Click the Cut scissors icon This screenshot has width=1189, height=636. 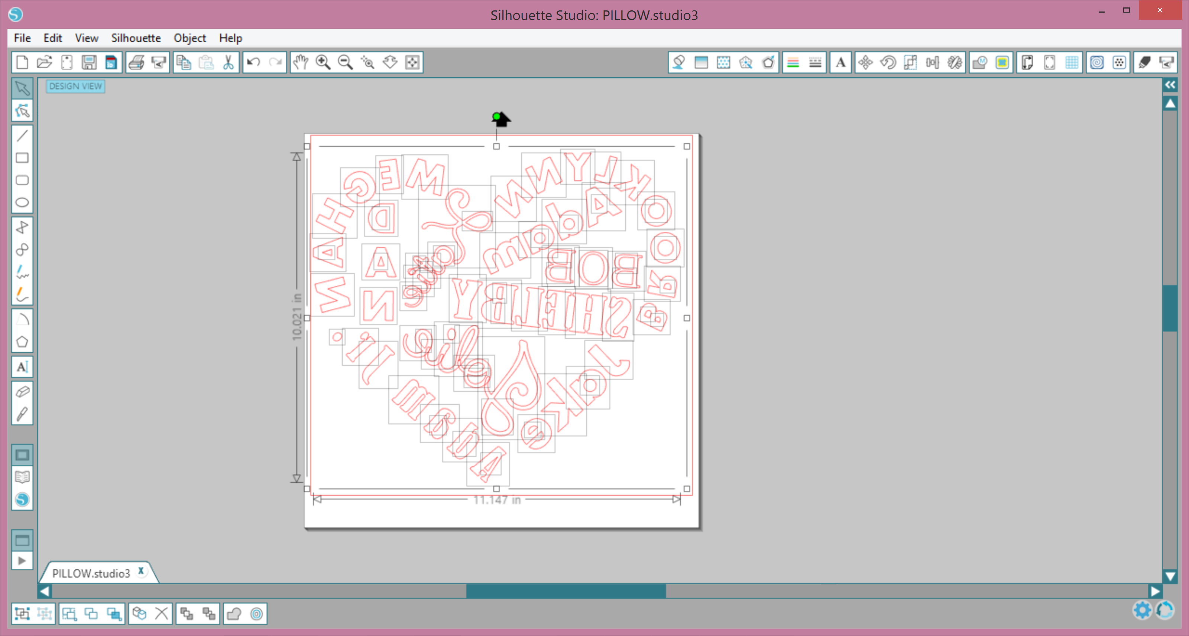[229, 62]
